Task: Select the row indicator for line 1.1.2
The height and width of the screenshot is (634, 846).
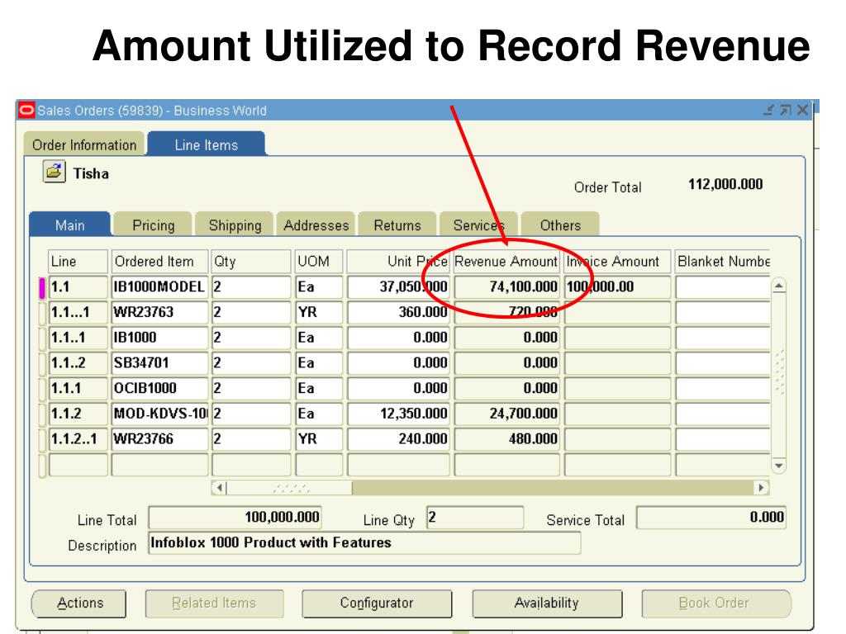Action: 42,414
